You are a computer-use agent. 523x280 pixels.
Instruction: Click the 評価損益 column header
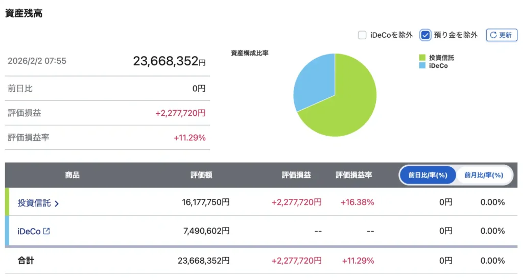coord(296,175)
